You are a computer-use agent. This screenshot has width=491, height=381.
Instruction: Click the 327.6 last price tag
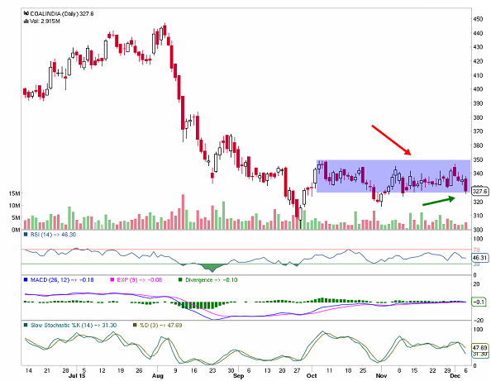pyautogui.click(x=480, y=191)
